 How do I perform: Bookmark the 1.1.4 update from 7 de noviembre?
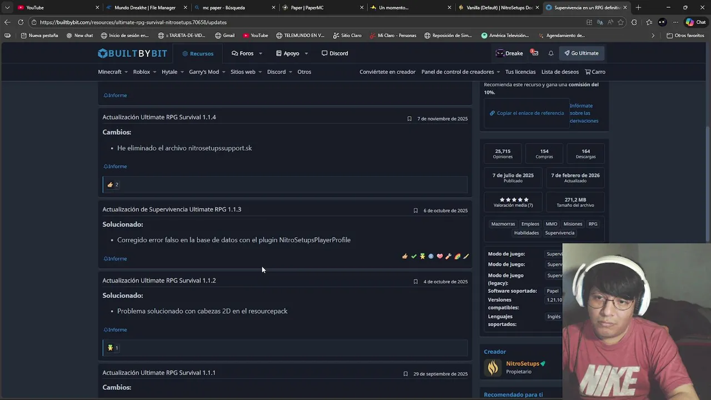[x=409, y=118]
